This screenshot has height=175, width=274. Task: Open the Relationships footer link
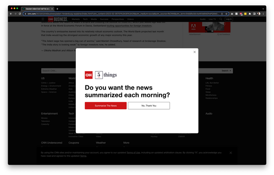(211, 98)
